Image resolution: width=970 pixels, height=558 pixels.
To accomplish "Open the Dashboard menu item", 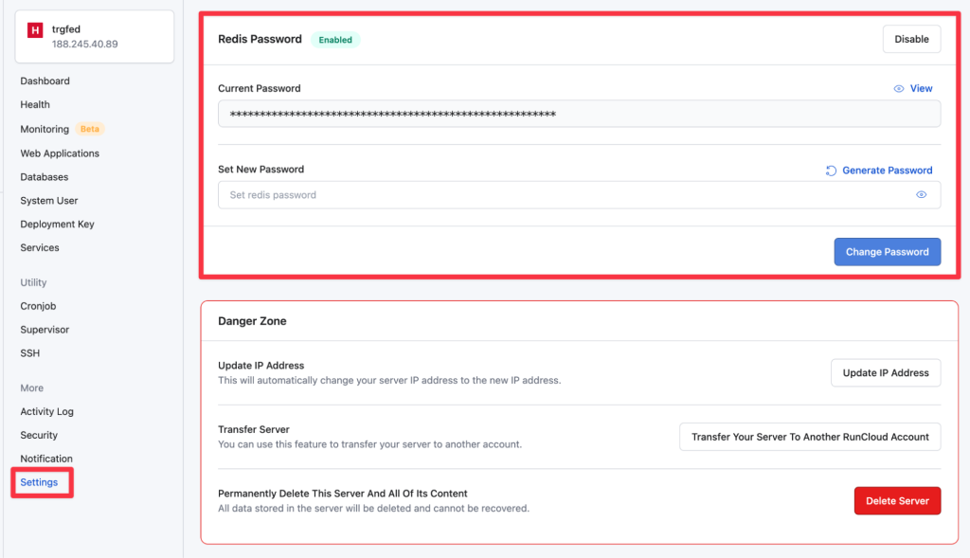I will point(45,81).
